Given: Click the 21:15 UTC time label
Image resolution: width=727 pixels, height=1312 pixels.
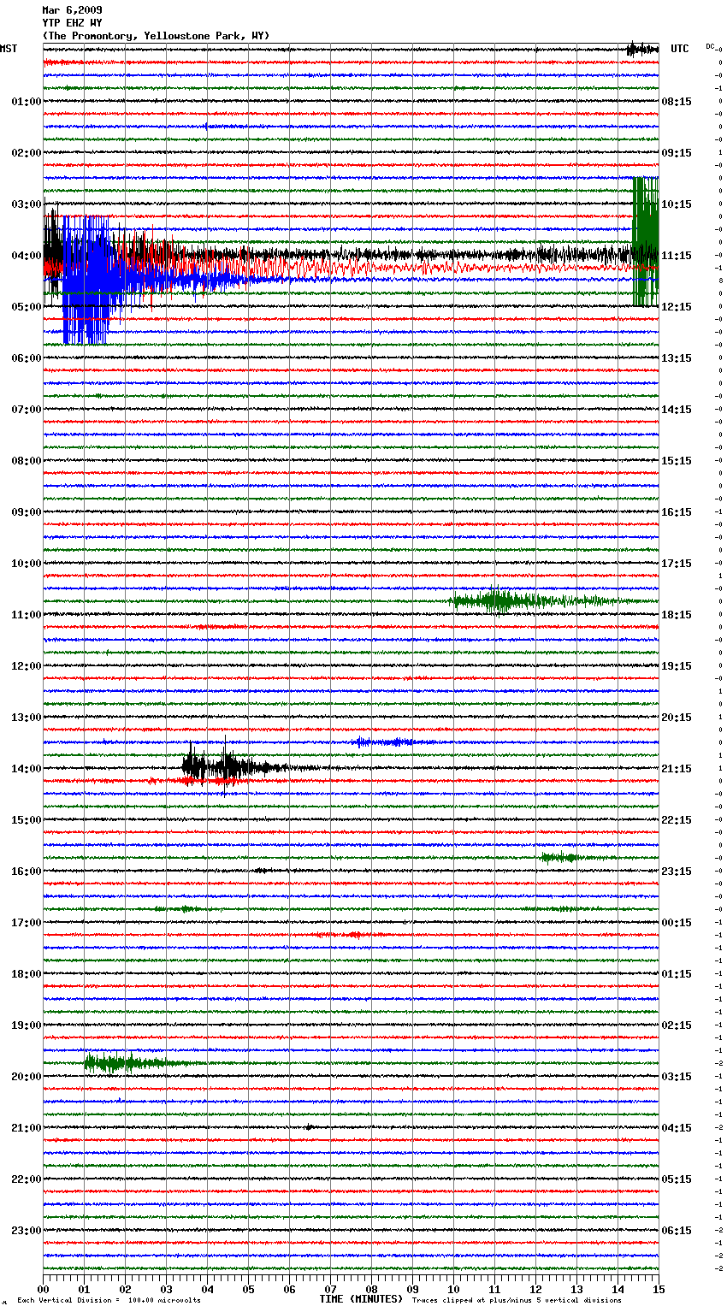Looking at the screenshot, I should [x=677, y=769].
